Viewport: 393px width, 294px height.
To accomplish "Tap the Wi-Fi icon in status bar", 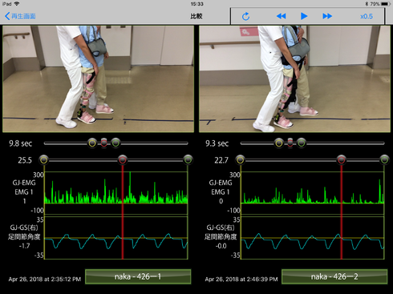I will click(17, 4).
